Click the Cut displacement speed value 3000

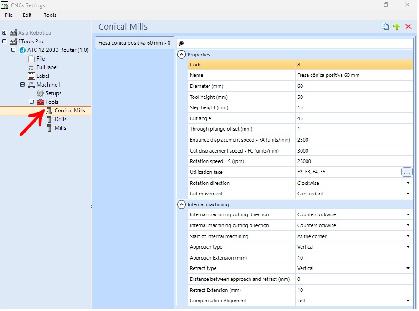(355, 151)
